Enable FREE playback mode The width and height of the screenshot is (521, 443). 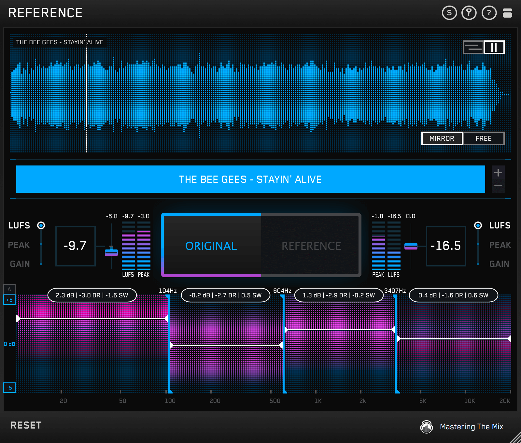[484, 138]
